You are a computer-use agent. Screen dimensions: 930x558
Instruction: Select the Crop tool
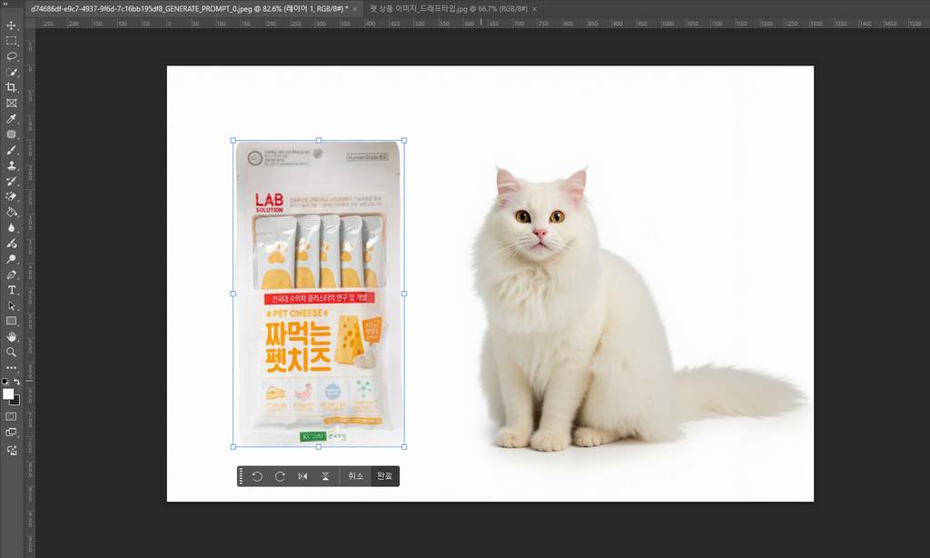click(x=11, y=87)
